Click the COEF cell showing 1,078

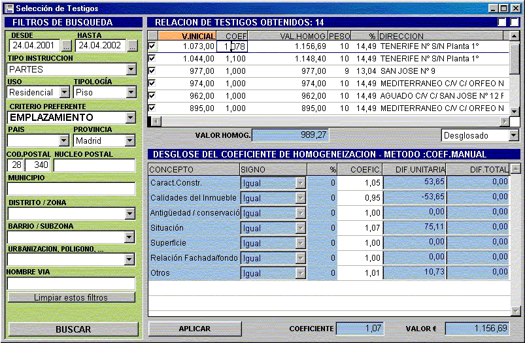(232, 46)
